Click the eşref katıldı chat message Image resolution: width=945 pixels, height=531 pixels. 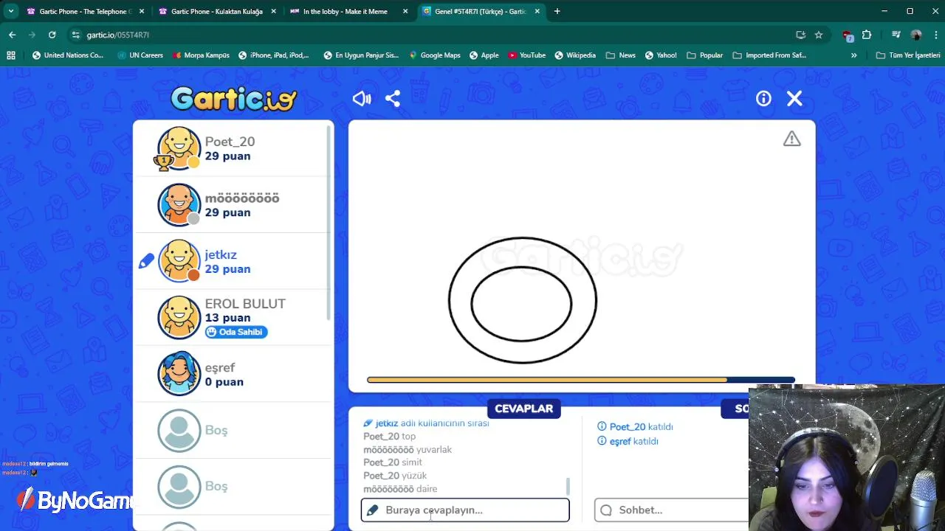[628, 441]
